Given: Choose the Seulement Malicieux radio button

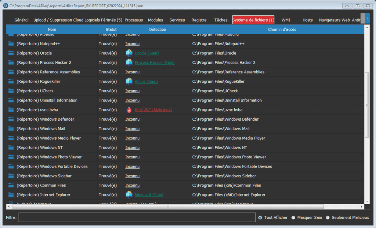Looking at the screenshot, I should 328,217.
